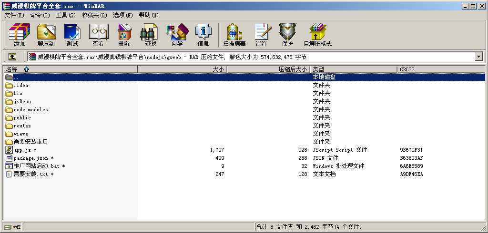Click the 需要安装.txt document icon
Image resolution: width=488 pixels, height=233 pixels.
pyautogui.click(x=9, y=174)
